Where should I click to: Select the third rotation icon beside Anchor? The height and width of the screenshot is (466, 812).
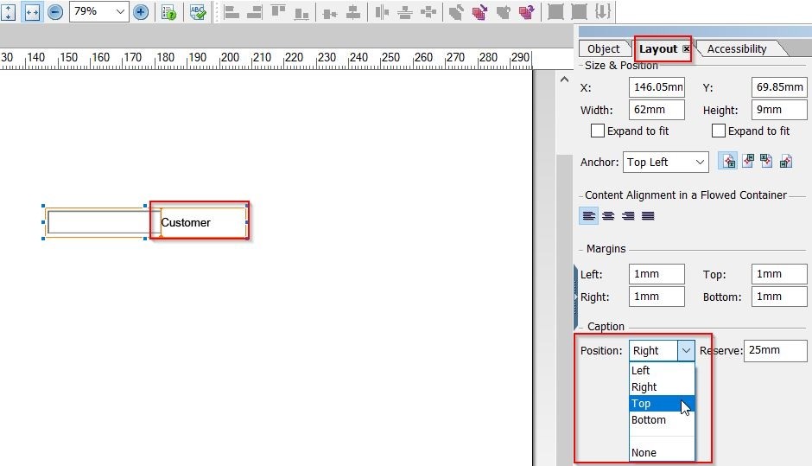point(766,161)
